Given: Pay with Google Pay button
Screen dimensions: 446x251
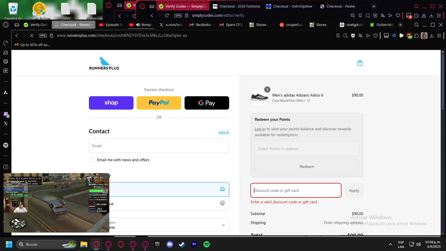Looking at the screenshot, I should click(207, 103).
